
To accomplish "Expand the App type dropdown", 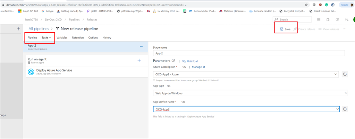I will 345,93.
